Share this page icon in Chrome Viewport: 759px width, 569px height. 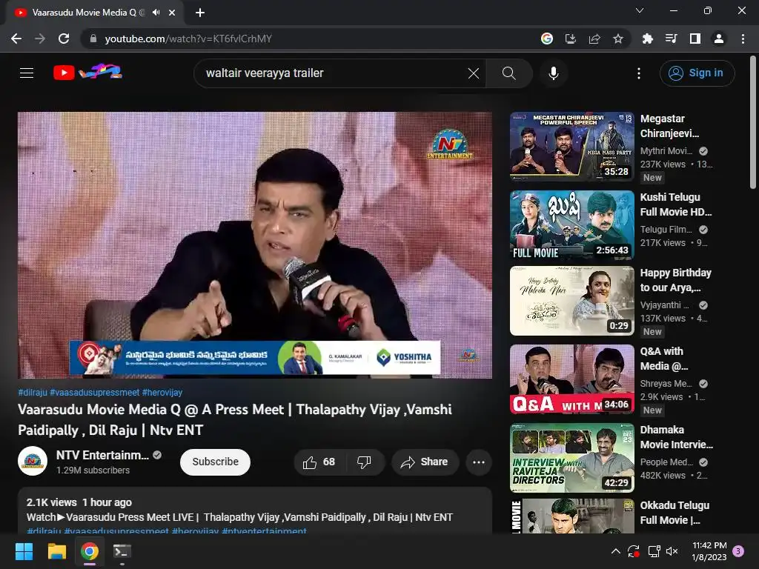click(x=594, y=39)
